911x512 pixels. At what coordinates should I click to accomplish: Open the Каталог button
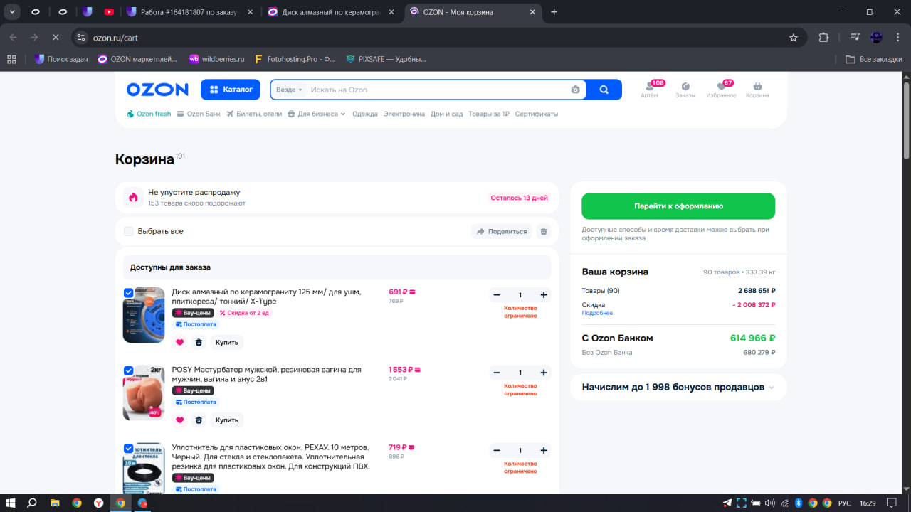pyautogui.click(x=231, y=90)
